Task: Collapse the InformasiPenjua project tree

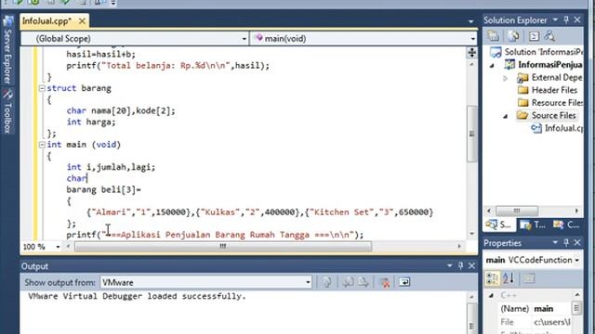Action: pos(492,66)
